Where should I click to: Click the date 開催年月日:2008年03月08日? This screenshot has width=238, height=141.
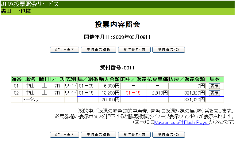(117, 37)
